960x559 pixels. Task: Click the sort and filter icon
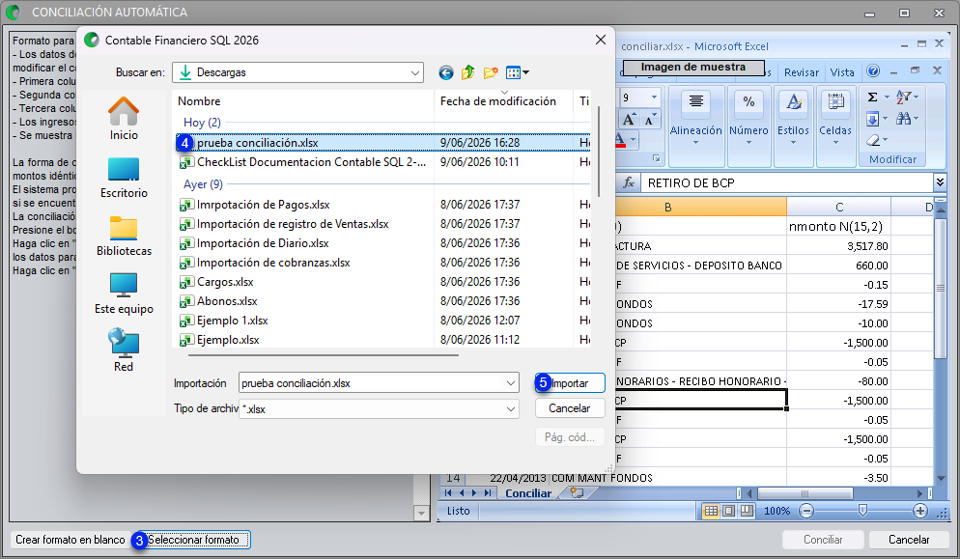(x=904, y=97)
